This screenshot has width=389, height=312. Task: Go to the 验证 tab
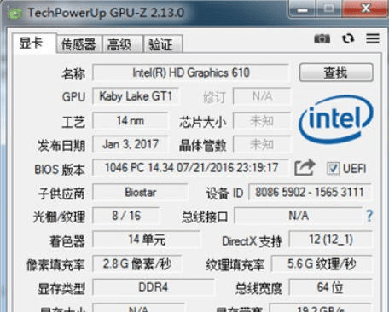[163, 44]
